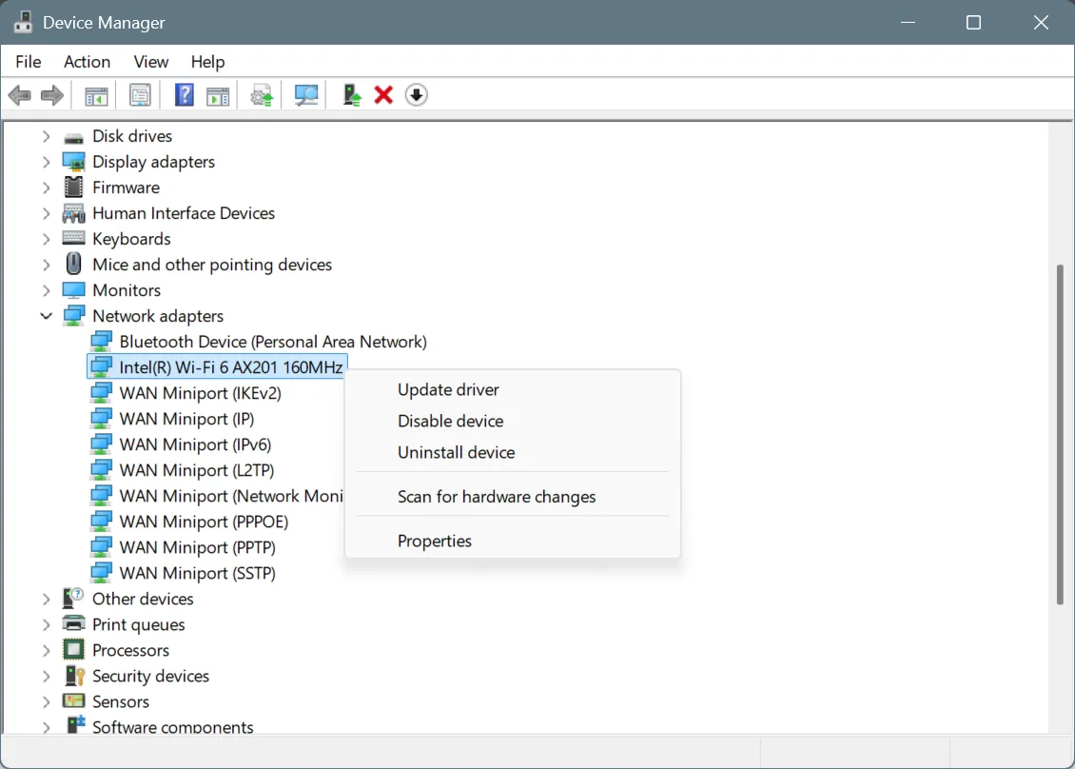
Task: Click the Keyboards category icon
Action: point(73,238)
